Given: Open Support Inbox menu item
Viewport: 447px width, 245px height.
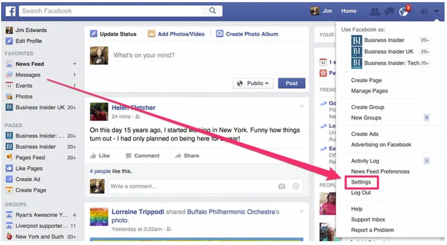Looking at the screenshot, I should (368, 220).
